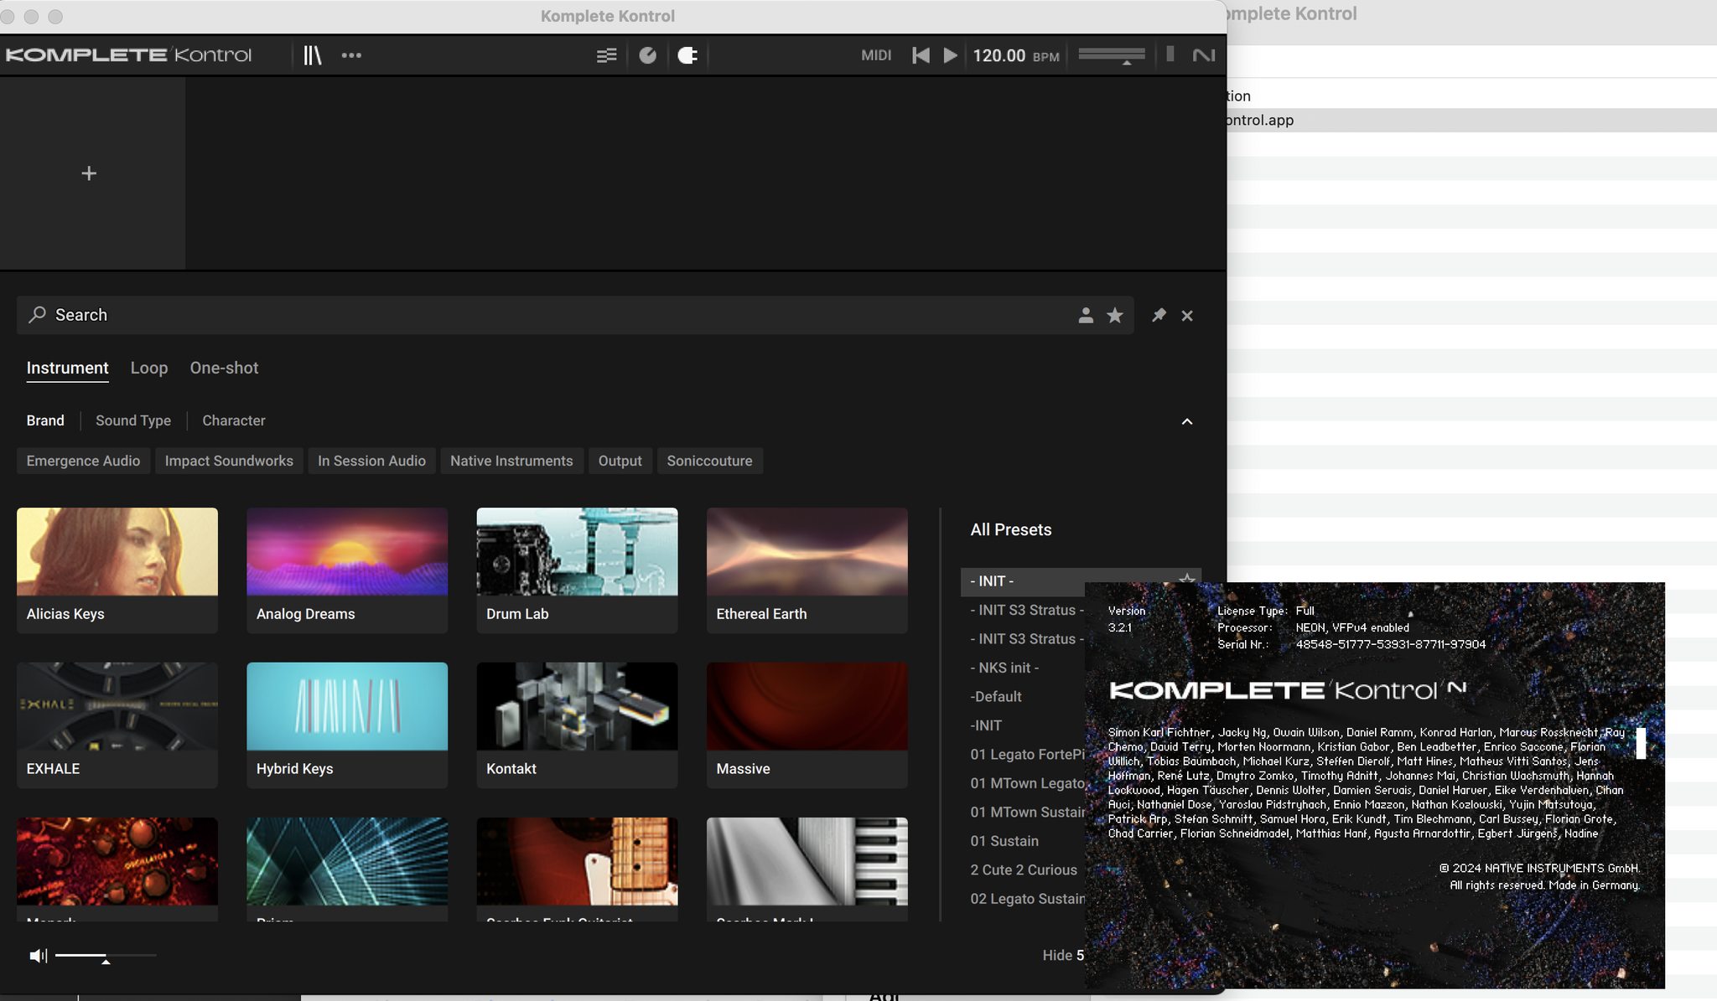
Task: Filter by Emergence Audio brand
Action: tap(83, 461)
